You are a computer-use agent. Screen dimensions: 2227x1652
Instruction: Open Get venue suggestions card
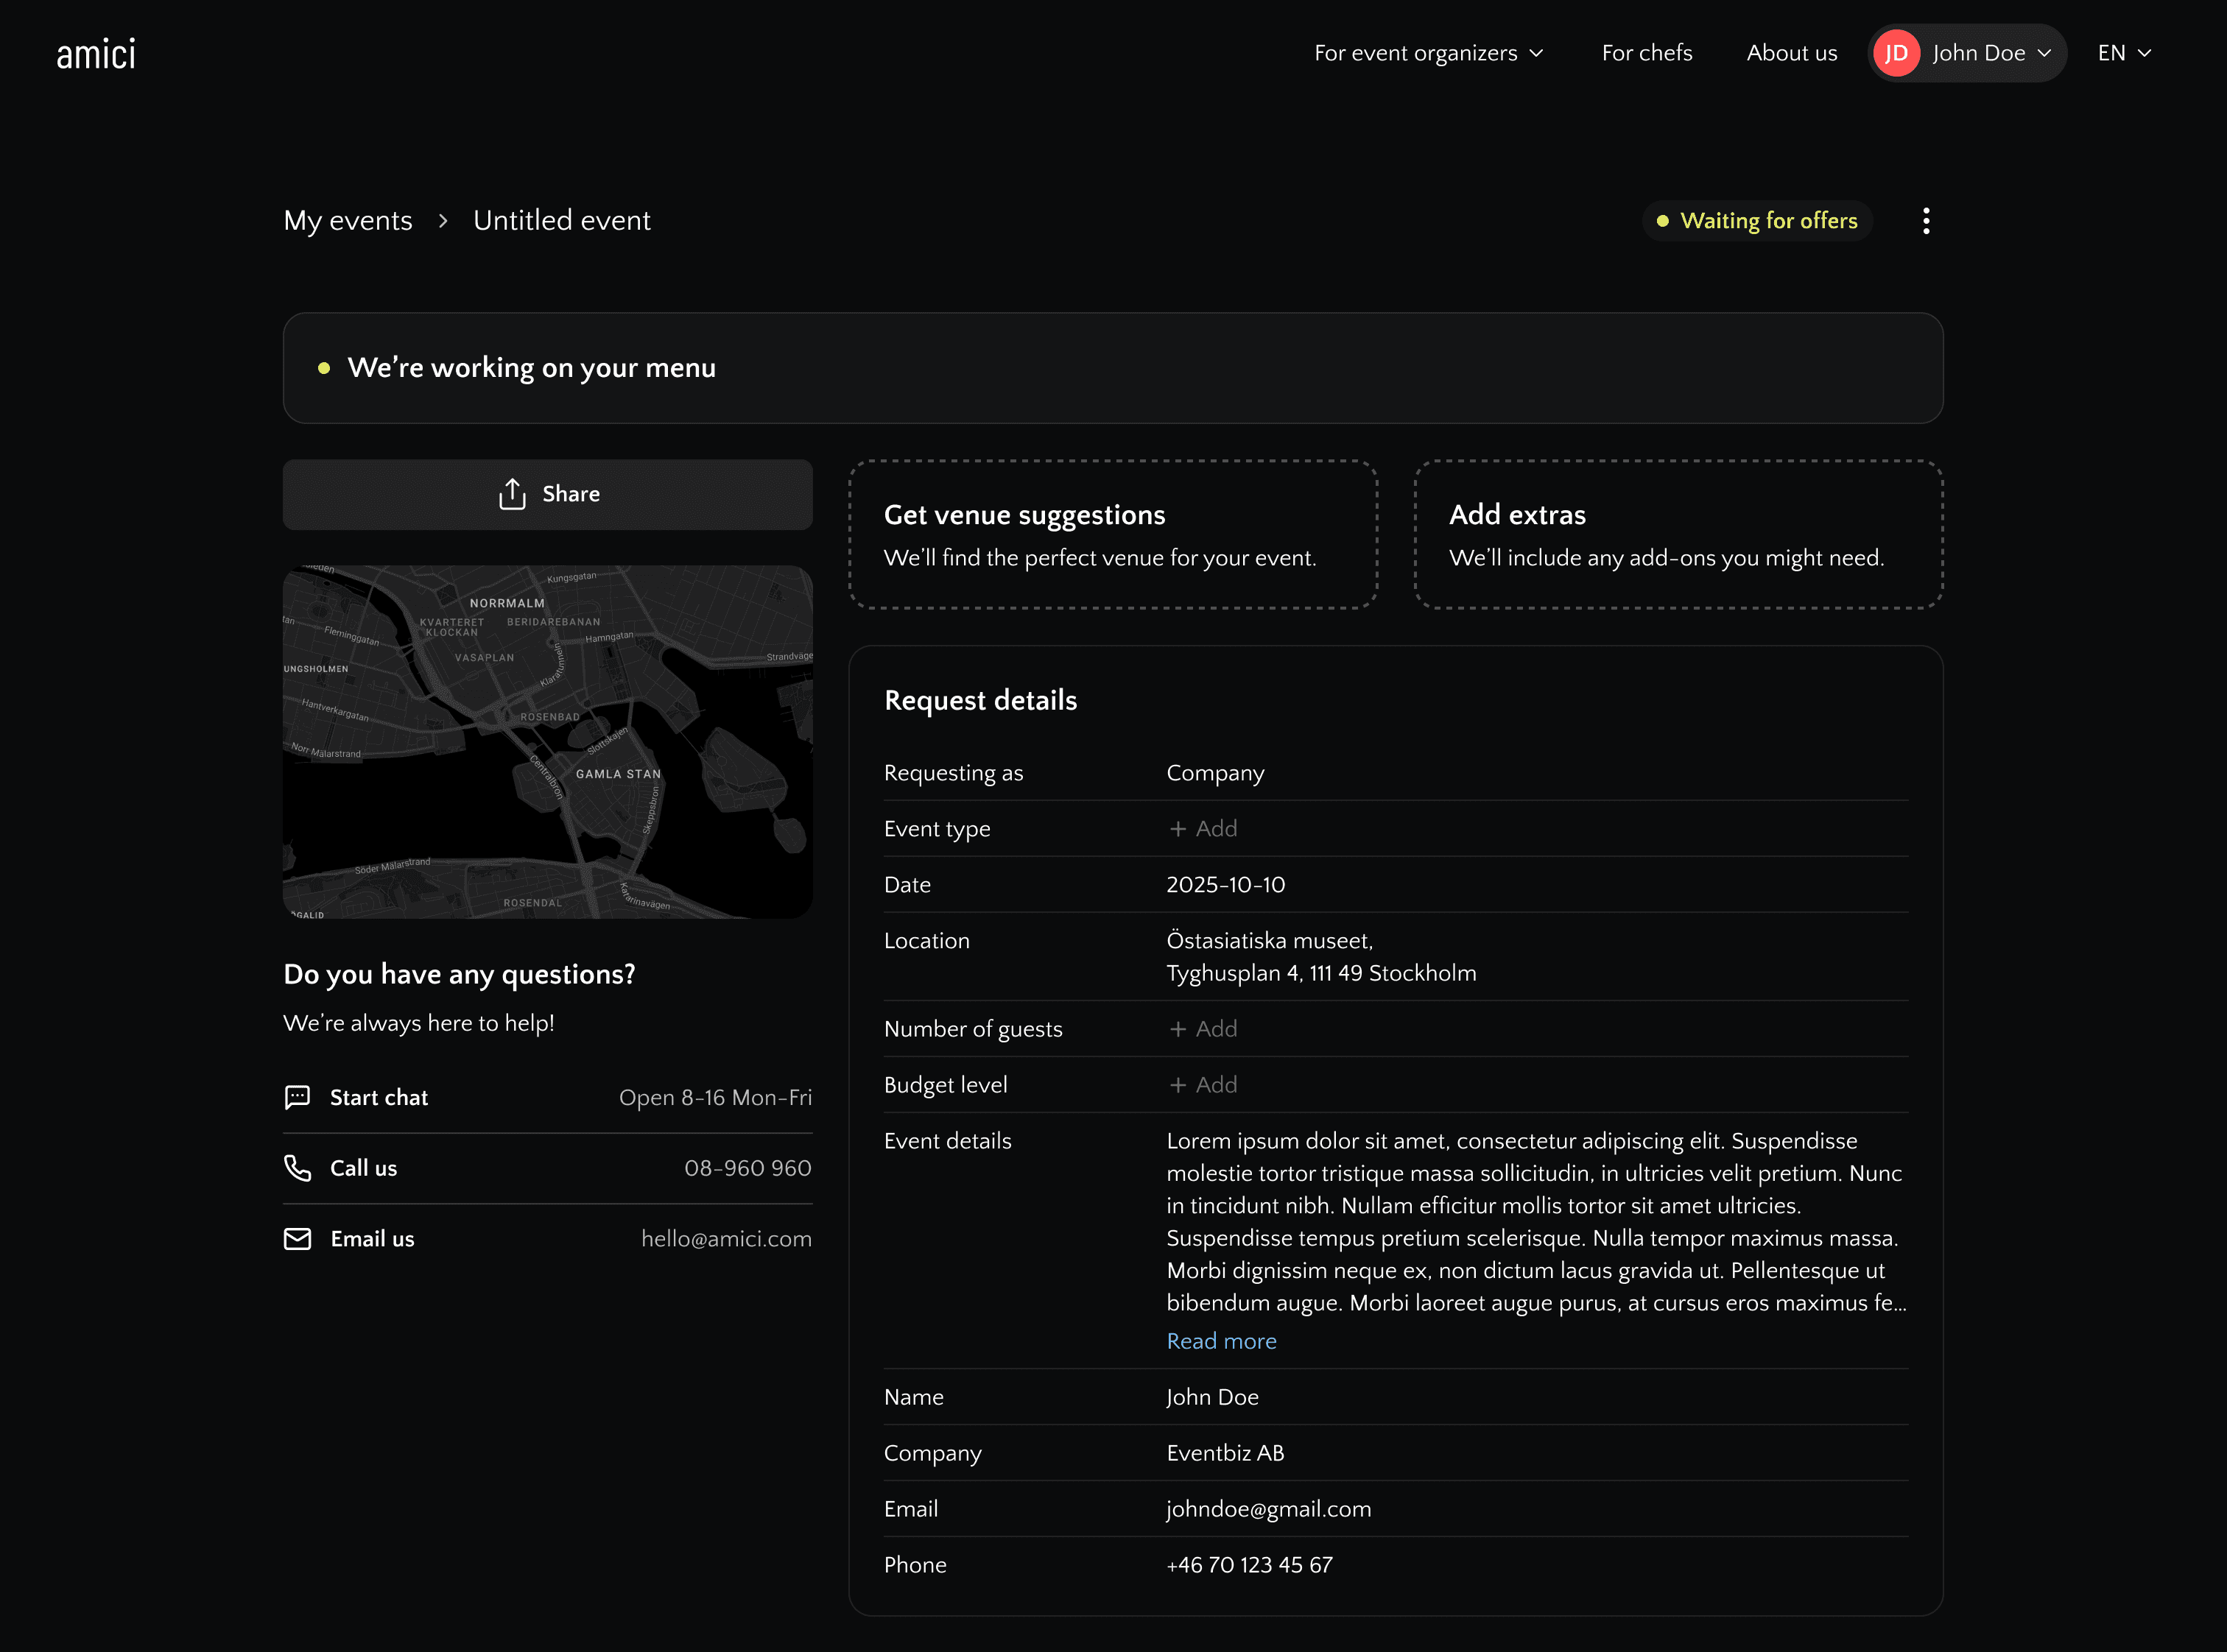(1113, 534)
